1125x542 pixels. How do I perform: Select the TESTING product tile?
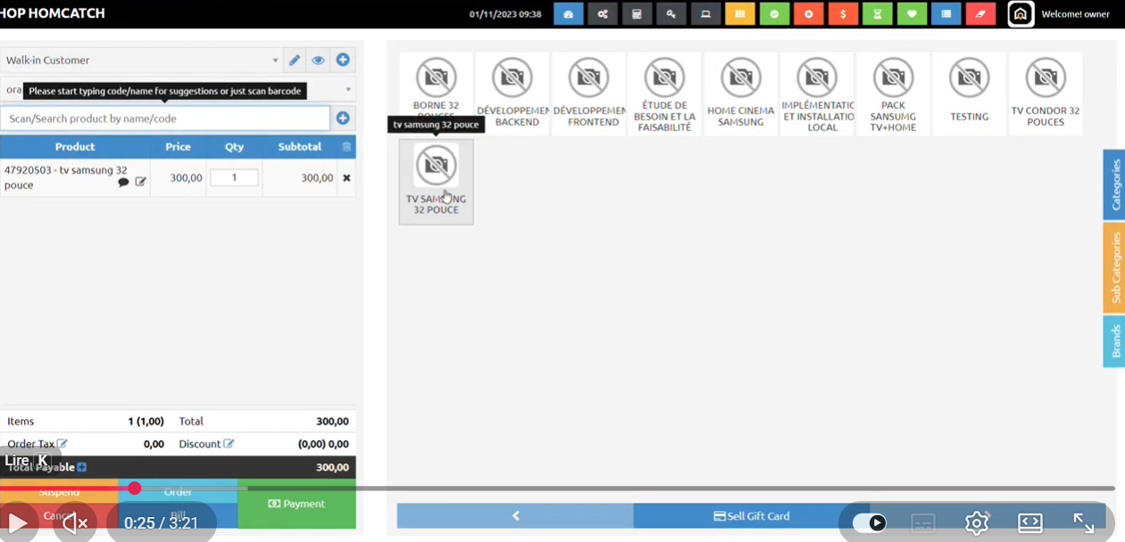970,94
